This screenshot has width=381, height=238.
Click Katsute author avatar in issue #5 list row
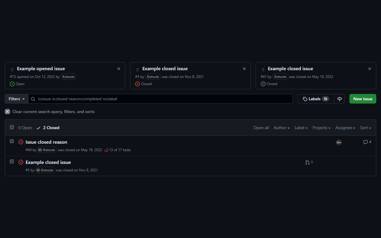[38, 170]
